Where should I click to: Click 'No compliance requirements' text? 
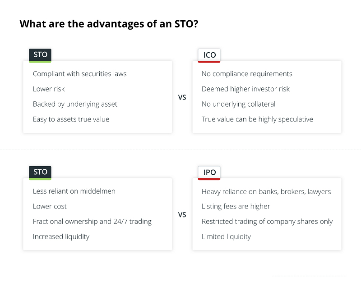click(x=247, y=74)
